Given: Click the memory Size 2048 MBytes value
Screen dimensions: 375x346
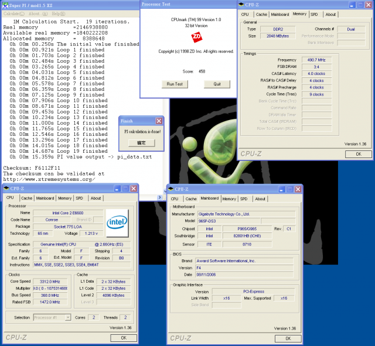Looking at the screenshot, I should pyautogui.click(x=278, y=36).
